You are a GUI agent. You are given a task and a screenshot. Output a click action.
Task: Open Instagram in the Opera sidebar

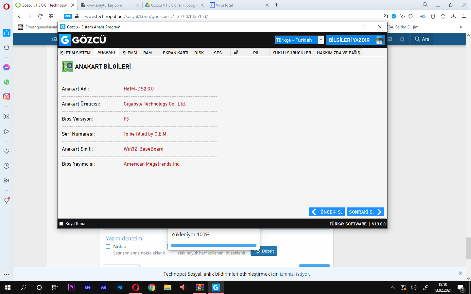click(x=7, y=97)
